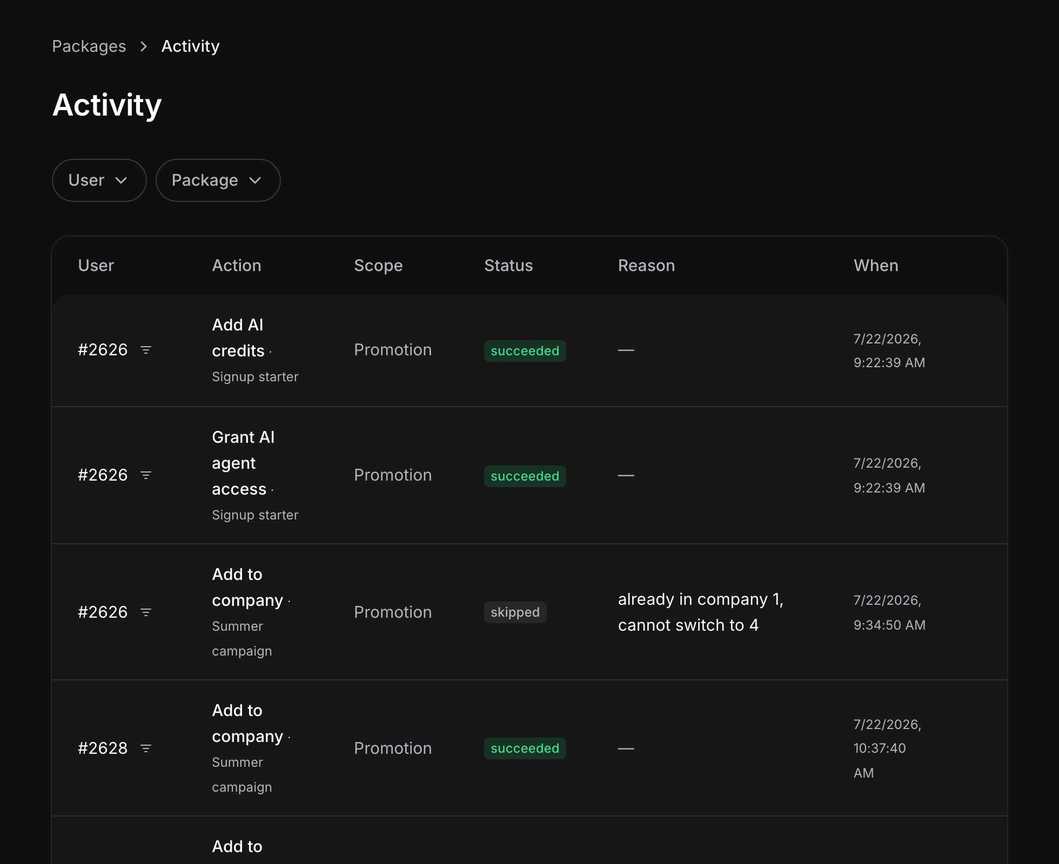Click the 'Grant AI agent access' action text
Screen dimensions: 1059x864
click(243, 463)
